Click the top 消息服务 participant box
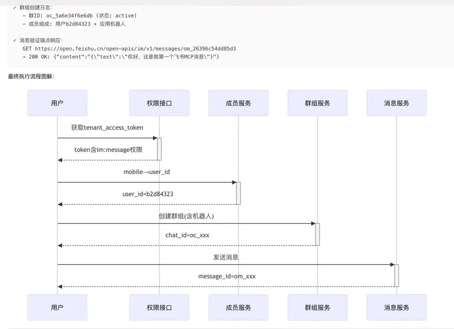Screen dimensions: 454x329 396,103
